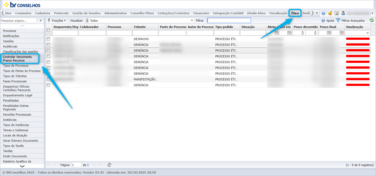Open the Financeiro tab
Screen dimensions: 376x176
(201, 13)
